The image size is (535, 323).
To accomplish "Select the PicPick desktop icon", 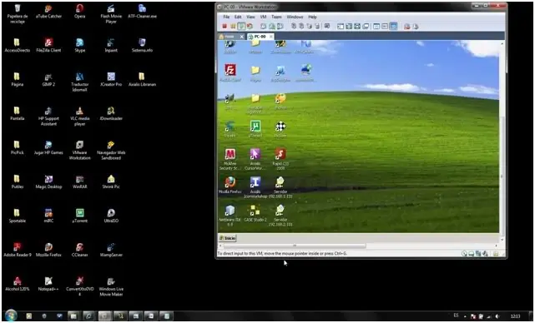I will coord(17,147).
